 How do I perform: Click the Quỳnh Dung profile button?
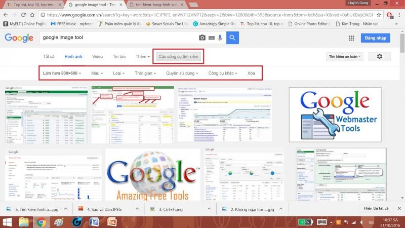coord(358,3)
